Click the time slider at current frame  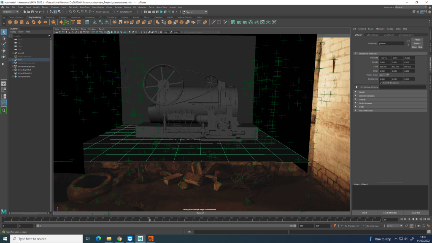(149, 219)
